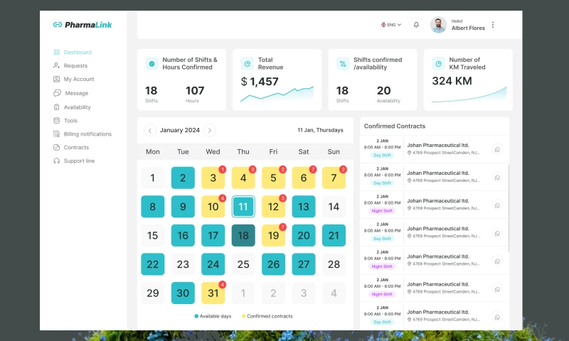Open the Message section
Image resolution: width=569 pixels, height=341 pixels.
pos(71,93)
